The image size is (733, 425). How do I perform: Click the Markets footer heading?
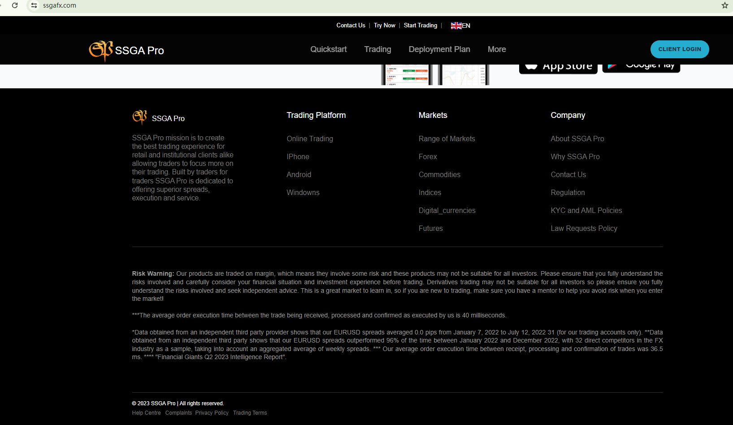pyautogui.click(x=433, y=115)
